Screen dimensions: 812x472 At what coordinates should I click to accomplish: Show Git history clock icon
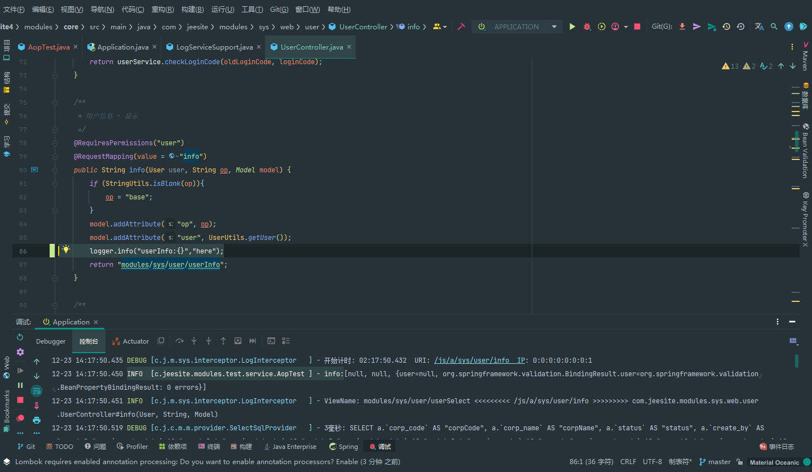[726, 26]
